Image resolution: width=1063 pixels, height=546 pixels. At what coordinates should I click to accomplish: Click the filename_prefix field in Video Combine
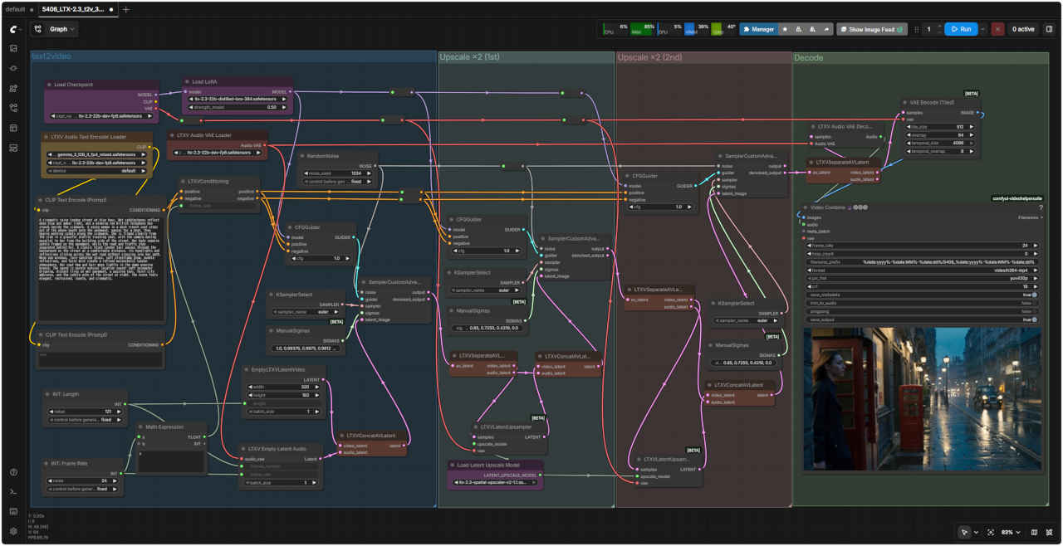922,261
